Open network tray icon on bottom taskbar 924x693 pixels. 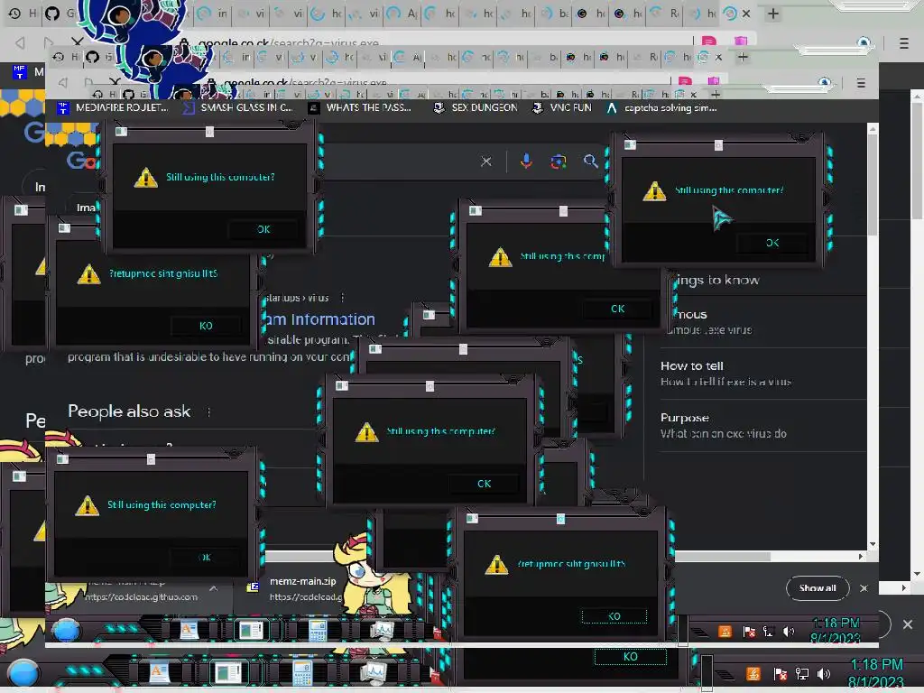click(x=802, y=673)
